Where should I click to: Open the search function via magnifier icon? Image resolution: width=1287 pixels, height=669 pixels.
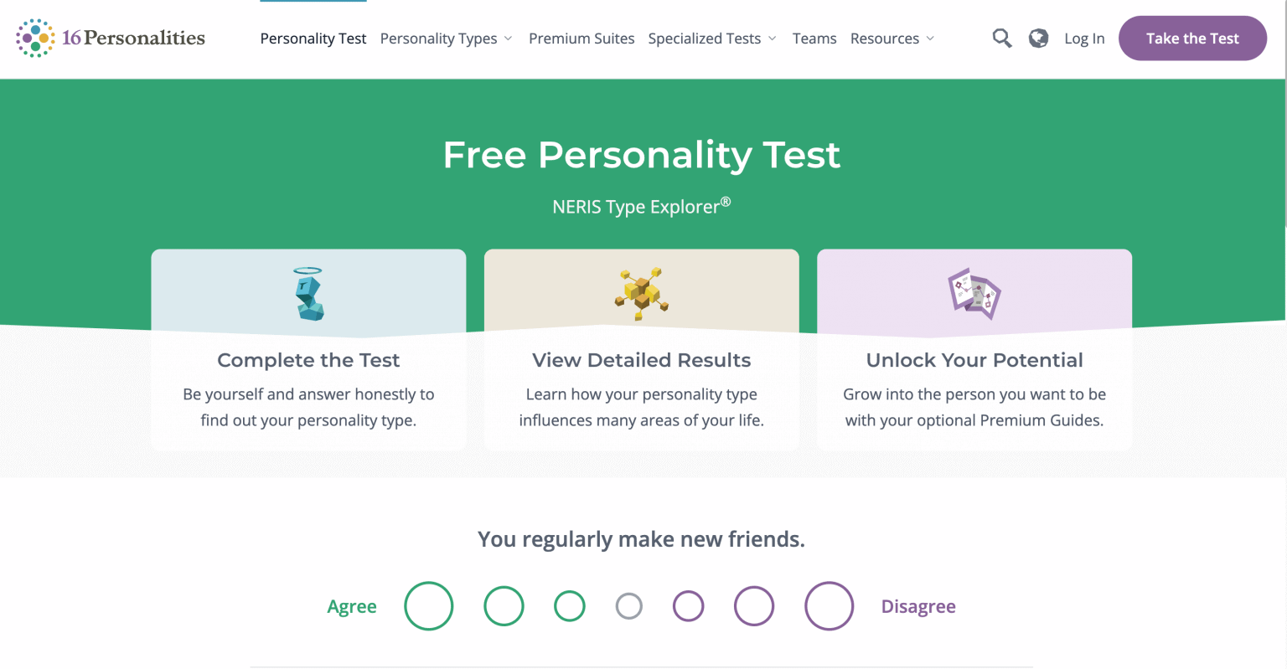[x=1001, y=38]
